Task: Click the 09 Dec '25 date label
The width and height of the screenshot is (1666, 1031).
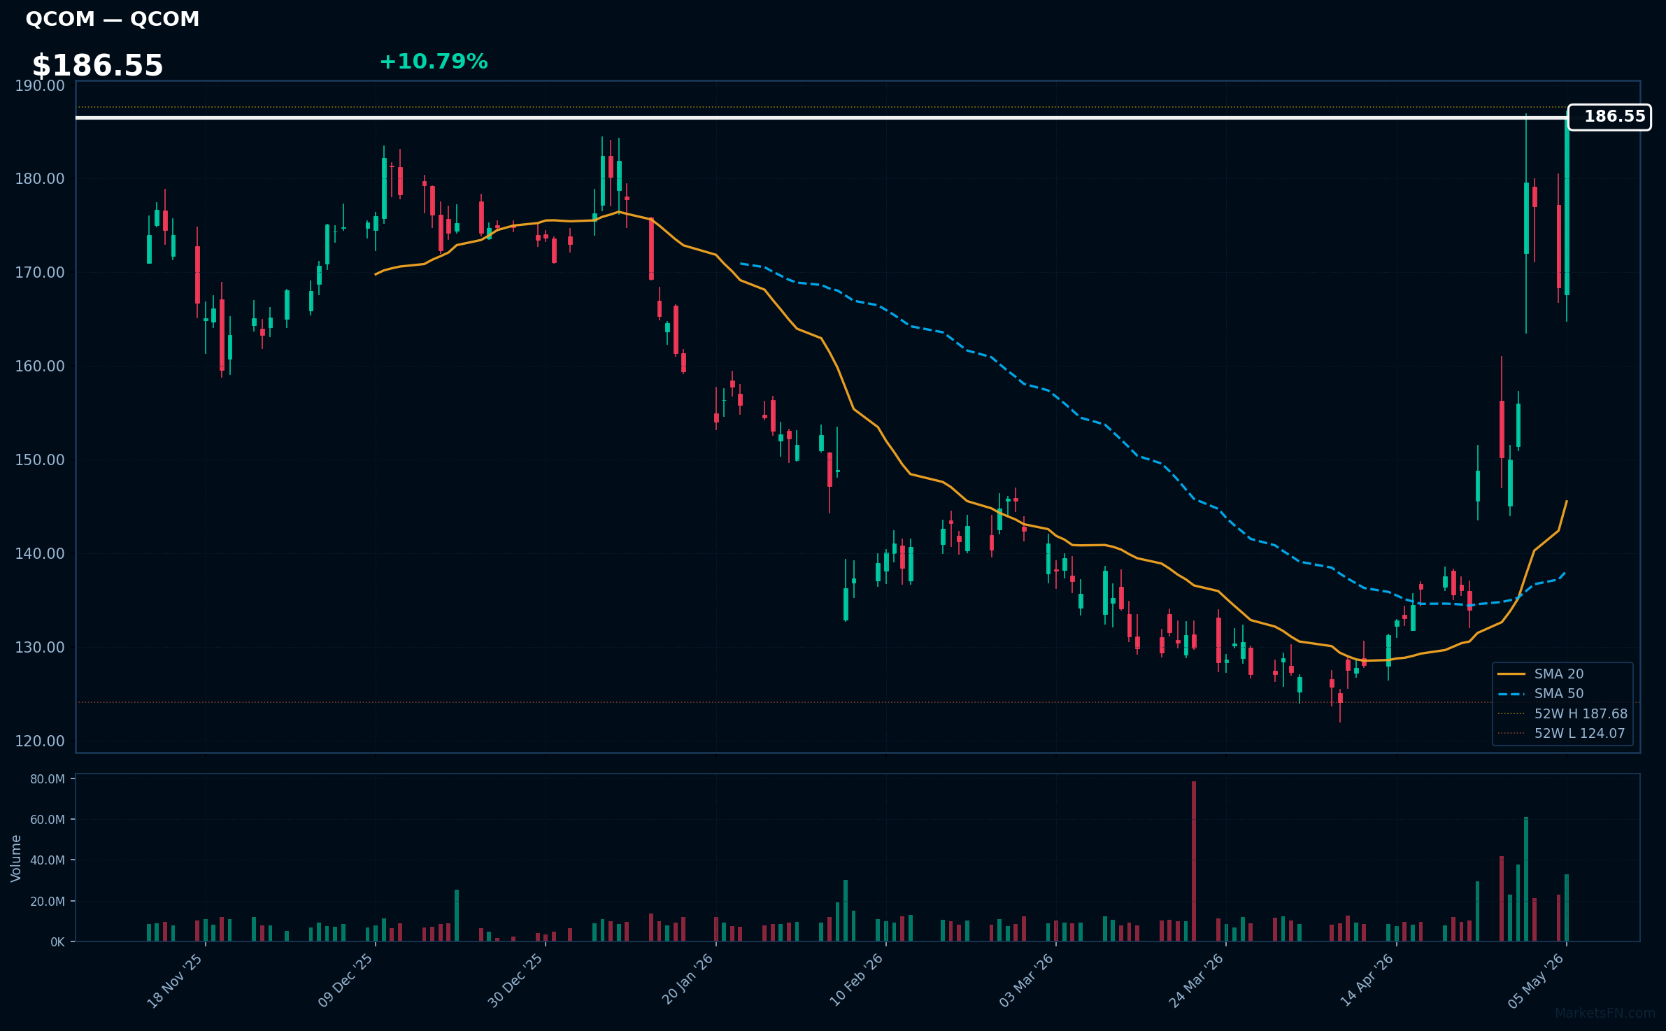Action: 346,981
